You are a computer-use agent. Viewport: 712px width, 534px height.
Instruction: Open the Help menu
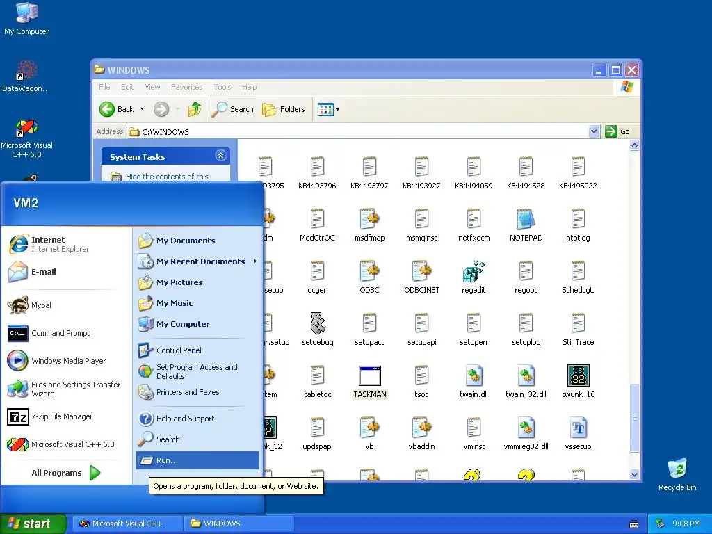[x=250, y=87]
